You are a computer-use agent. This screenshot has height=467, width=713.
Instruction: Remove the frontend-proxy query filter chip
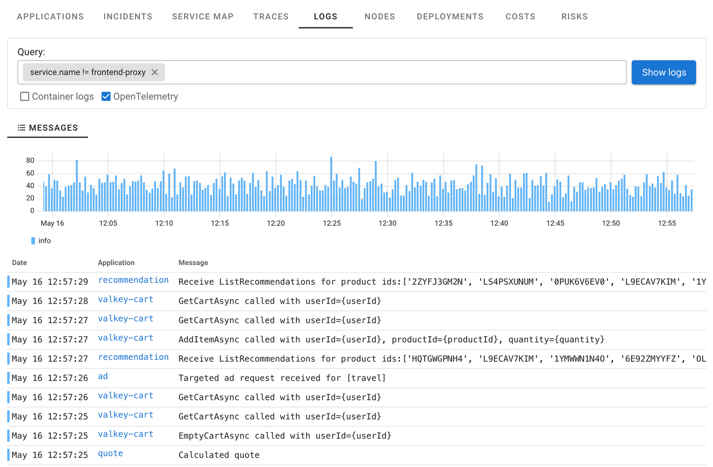154,72
